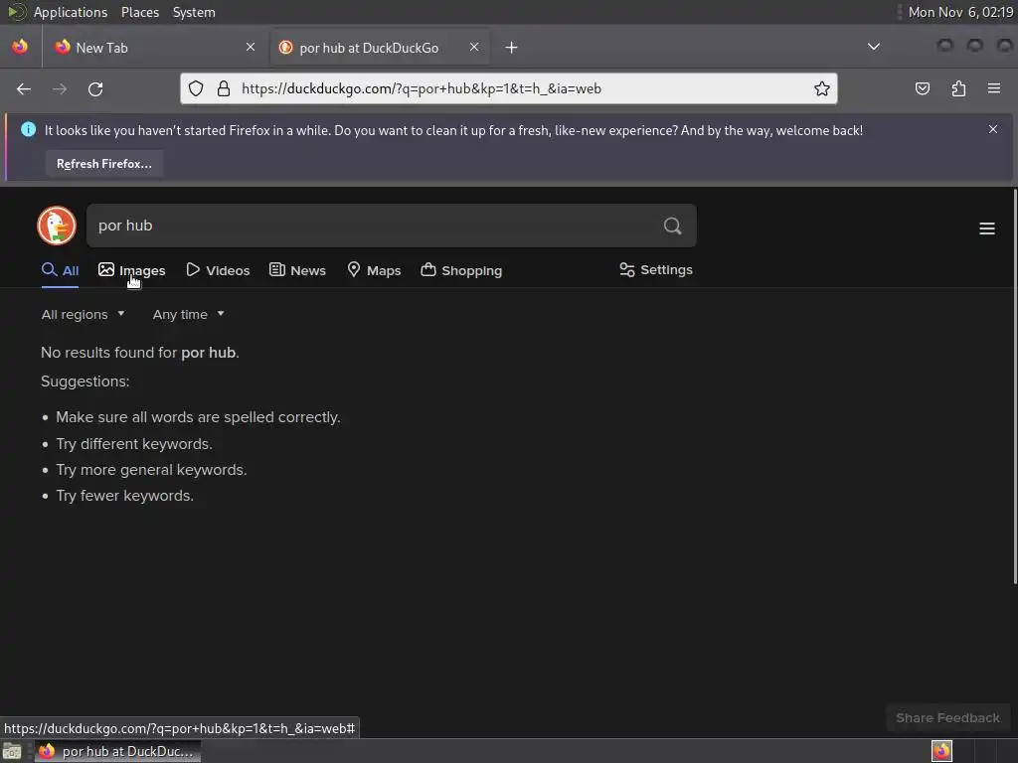
Task: Close the por hub DuckDuckGo tab
Action: pos(474,47)
